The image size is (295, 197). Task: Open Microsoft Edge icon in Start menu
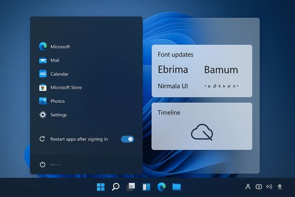coord(43,46)
